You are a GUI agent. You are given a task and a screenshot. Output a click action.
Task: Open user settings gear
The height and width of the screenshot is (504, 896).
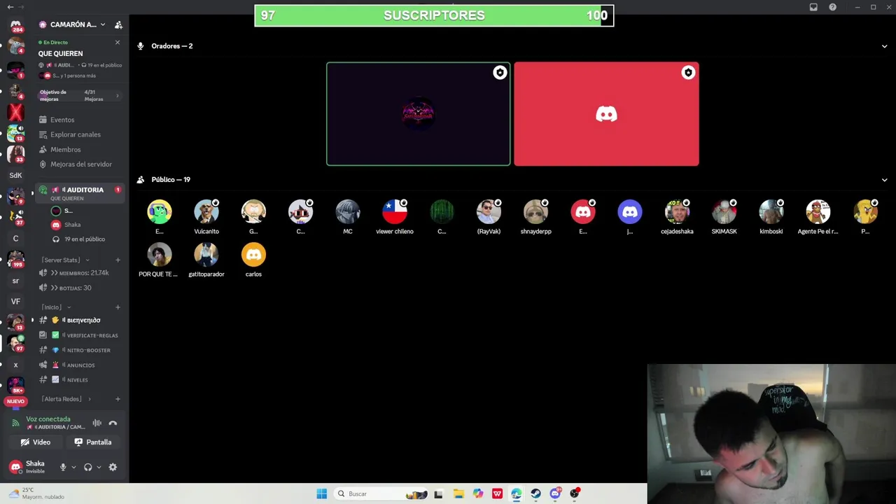click(x=113, y=467)
